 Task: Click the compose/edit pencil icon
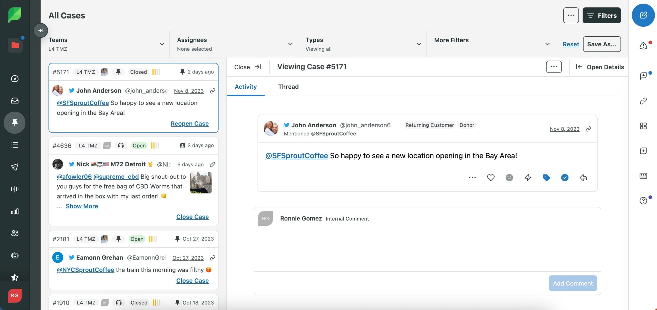pyautogui.click(x=643, y=15)
